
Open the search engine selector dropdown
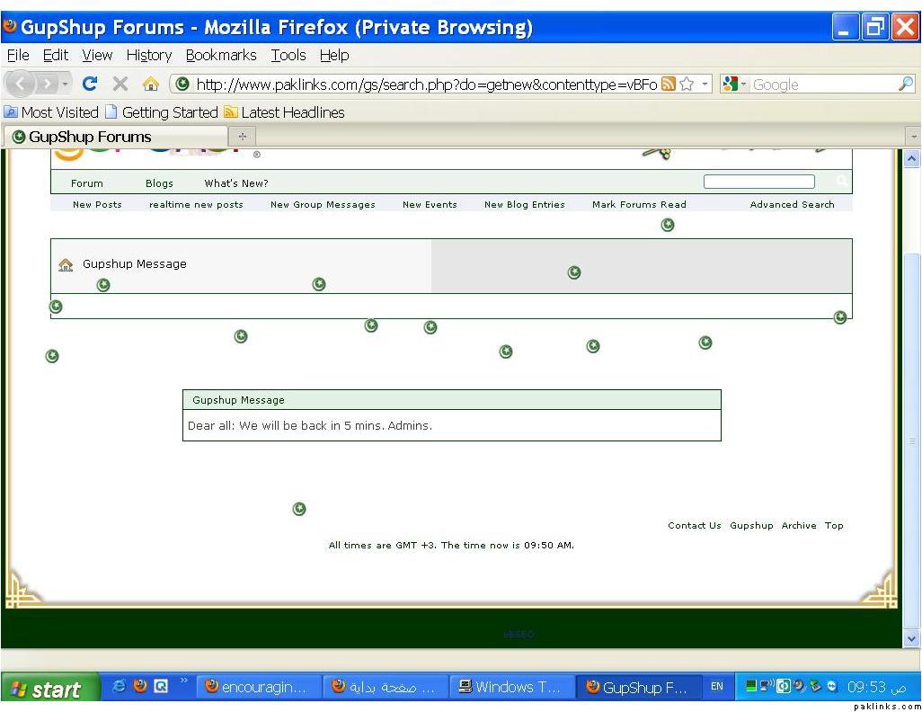click(x=734, y=84)
